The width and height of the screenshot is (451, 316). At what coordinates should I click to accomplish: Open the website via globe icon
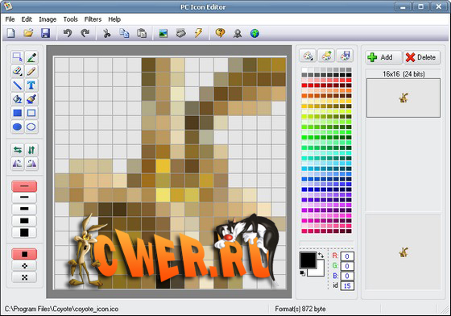[254, 33]
